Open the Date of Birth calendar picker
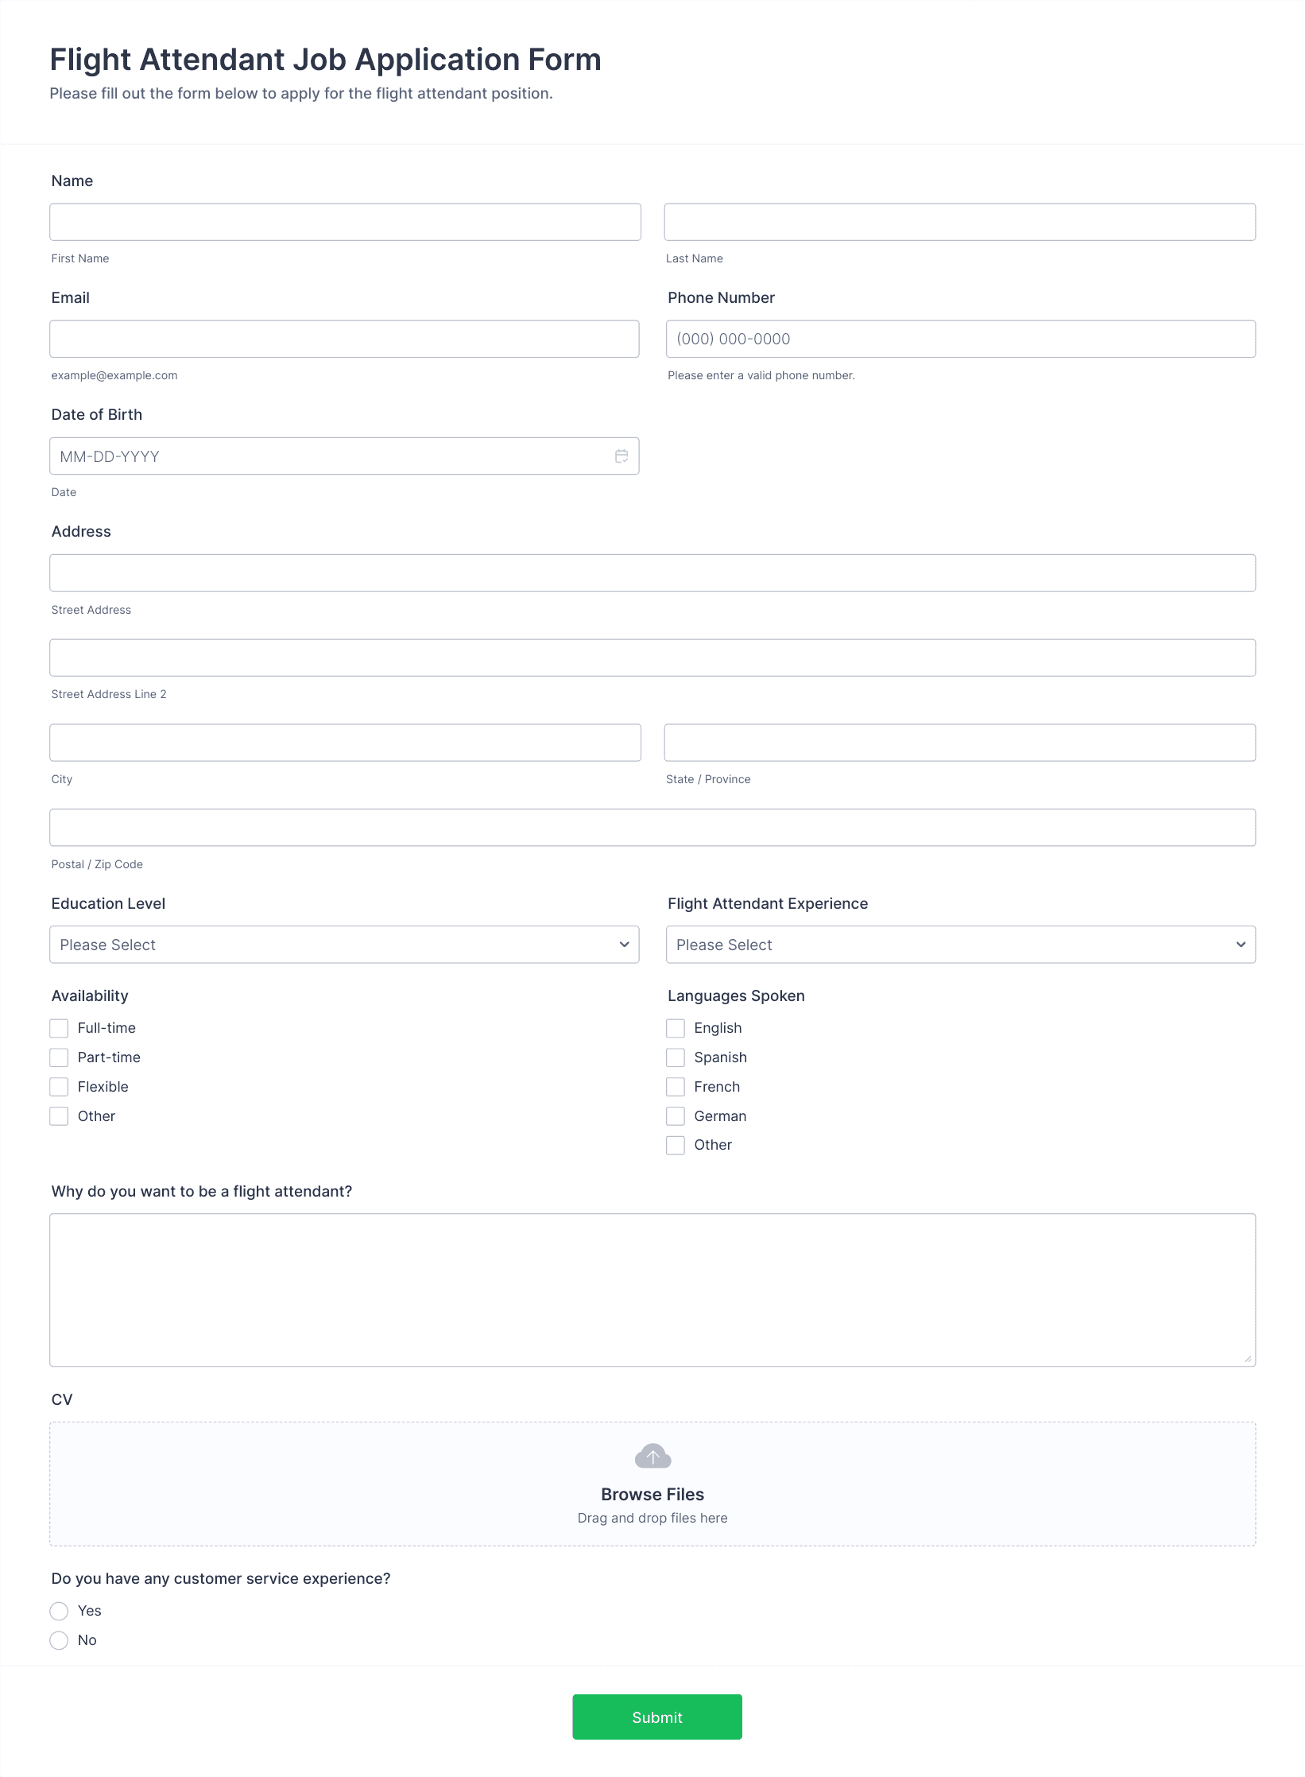 tap(622, 456)
